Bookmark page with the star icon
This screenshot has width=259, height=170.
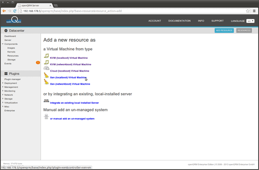(248, 11)
